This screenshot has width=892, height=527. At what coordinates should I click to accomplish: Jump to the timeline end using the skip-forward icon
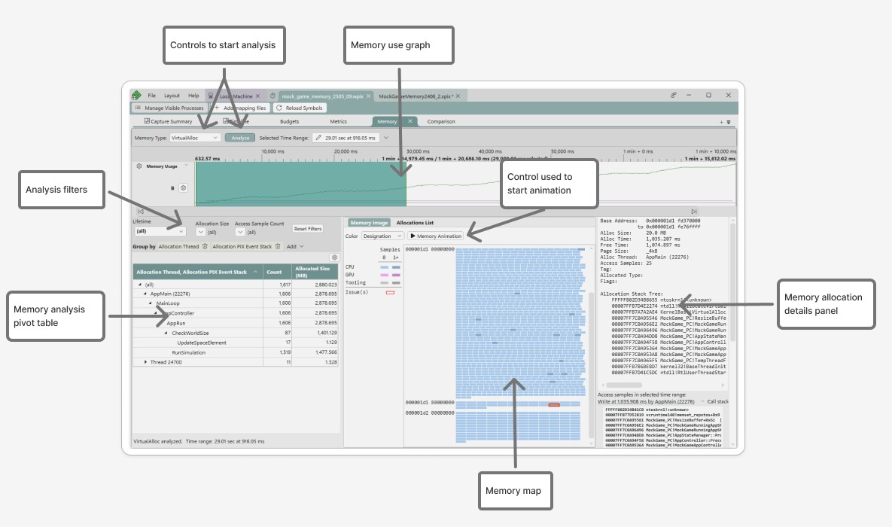(x=693, y=212)
